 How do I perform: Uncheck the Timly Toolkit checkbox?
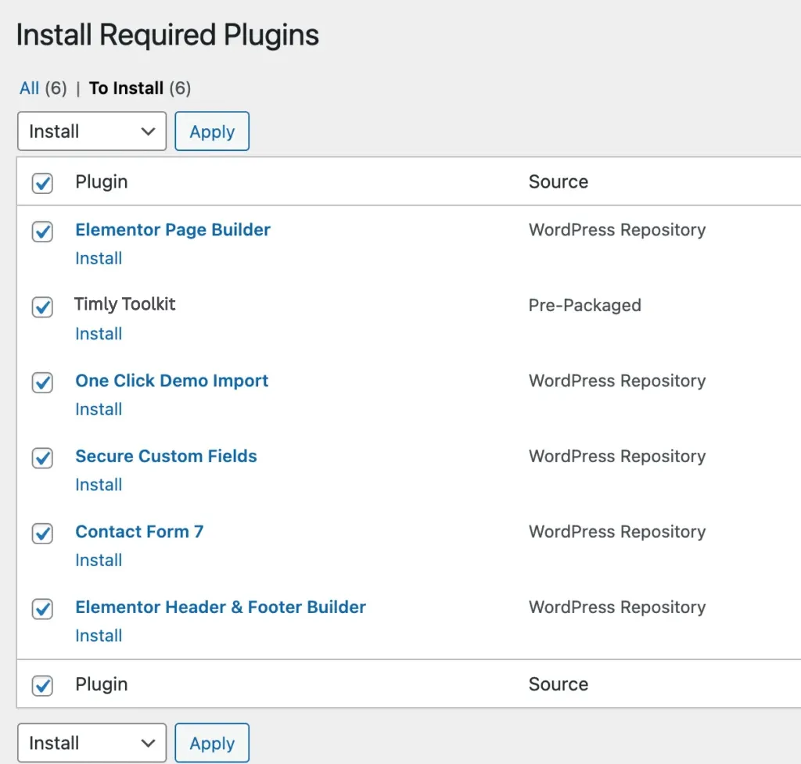click(42, 307)
